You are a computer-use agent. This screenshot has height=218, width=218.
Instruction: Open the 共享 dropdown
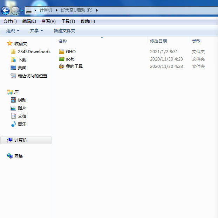(x=37, y=30)
